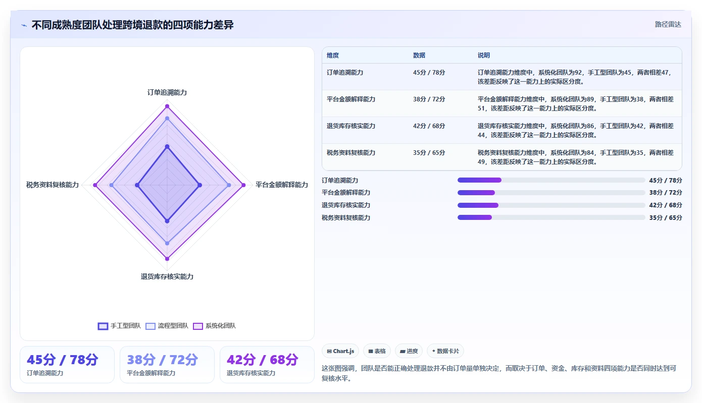Select the 进度 chip
The width and height of the screenshot is (702, 403).
[409, 351]
